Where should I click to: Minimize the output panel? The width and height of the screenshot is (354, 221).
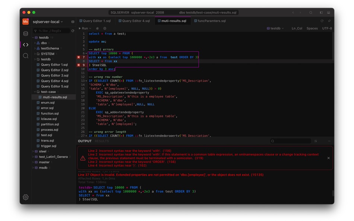[x=329, y=141]
